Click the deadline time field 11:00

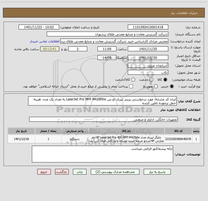(107, 49)
